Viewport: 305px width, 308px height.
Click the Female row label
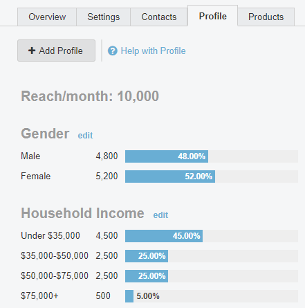pos(36,176)
